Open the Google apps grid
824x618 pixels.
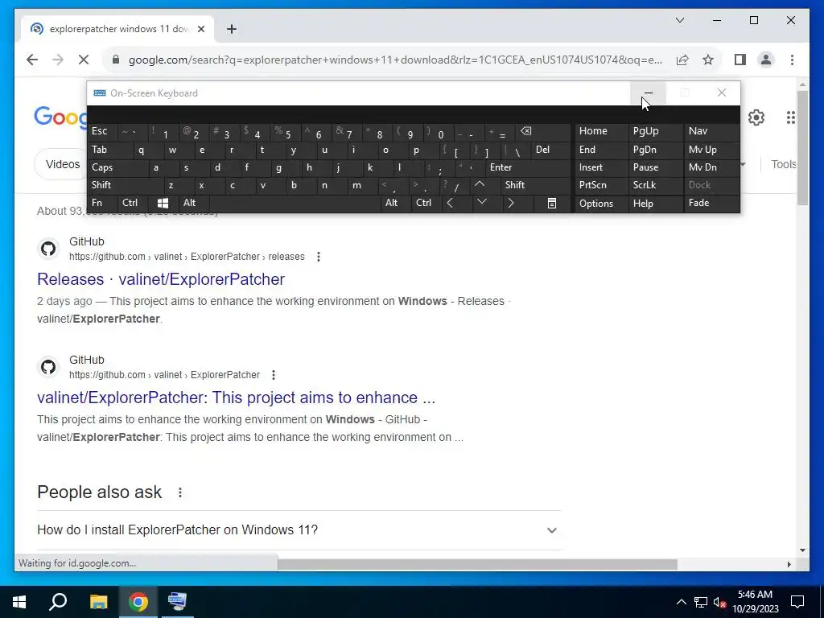(x=790, y=117)
